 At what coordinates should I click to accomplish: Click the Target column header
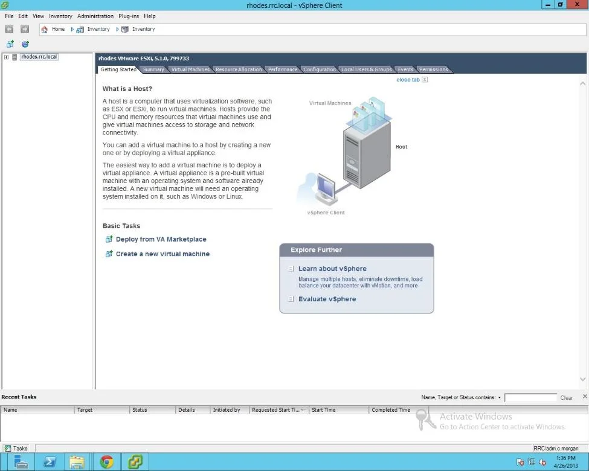(102, 410)
